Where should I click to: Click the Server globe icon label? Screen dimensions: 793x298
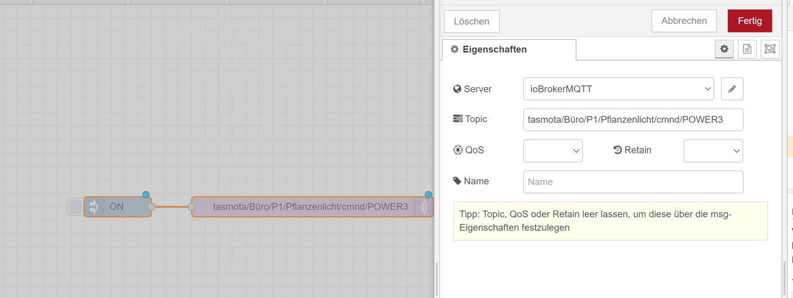[457, 89]
